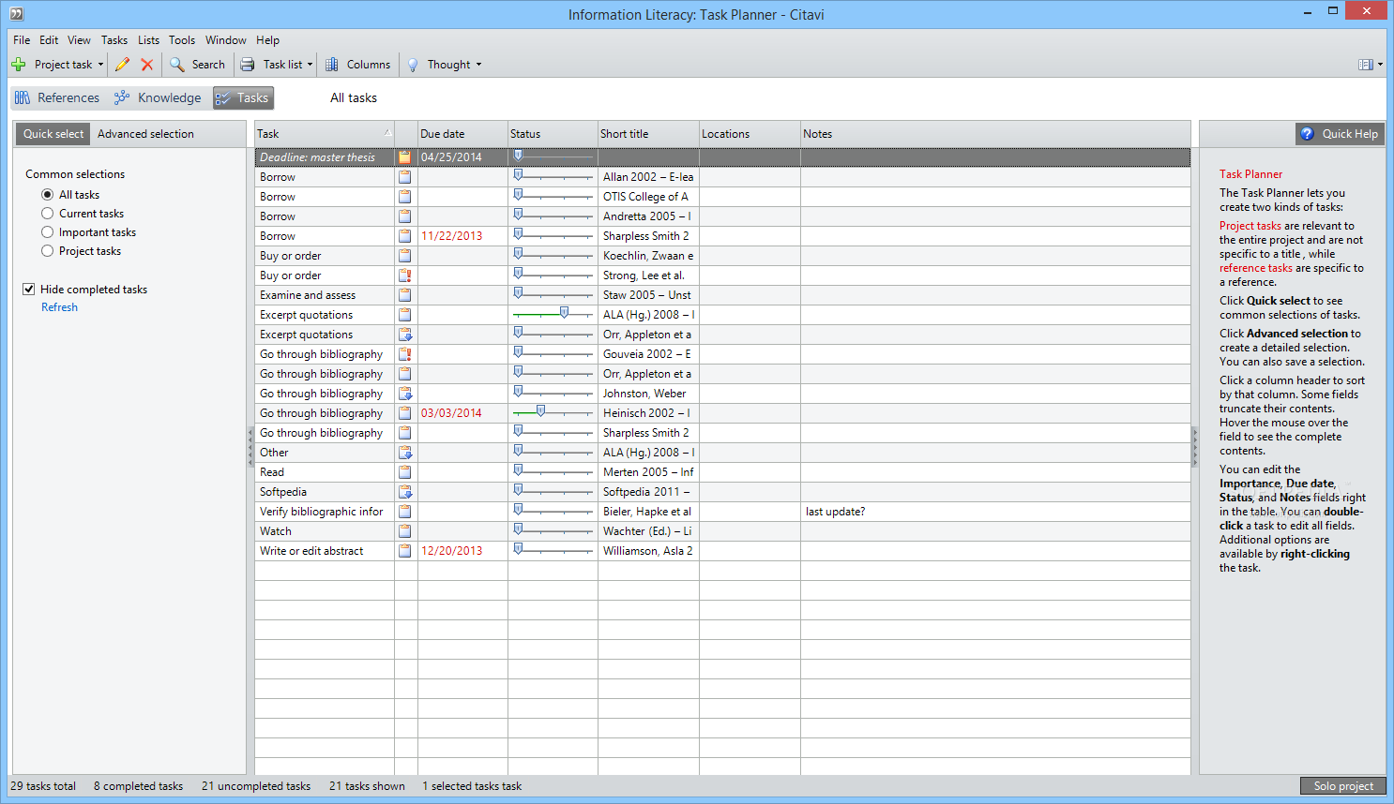1394x804 pixels.
Task: Click the green plus Project task icon
Action: (x=19, y=65)
